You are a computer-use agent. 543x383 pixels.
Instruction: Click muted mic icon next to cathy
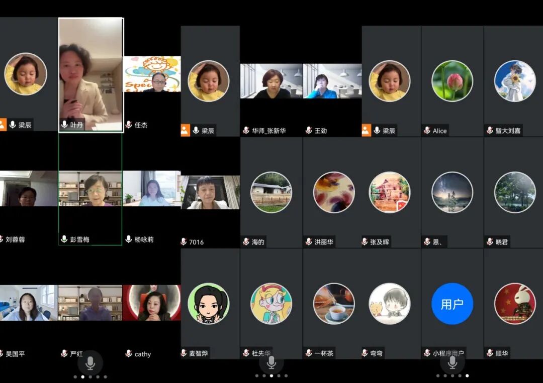tap(129, 353)
